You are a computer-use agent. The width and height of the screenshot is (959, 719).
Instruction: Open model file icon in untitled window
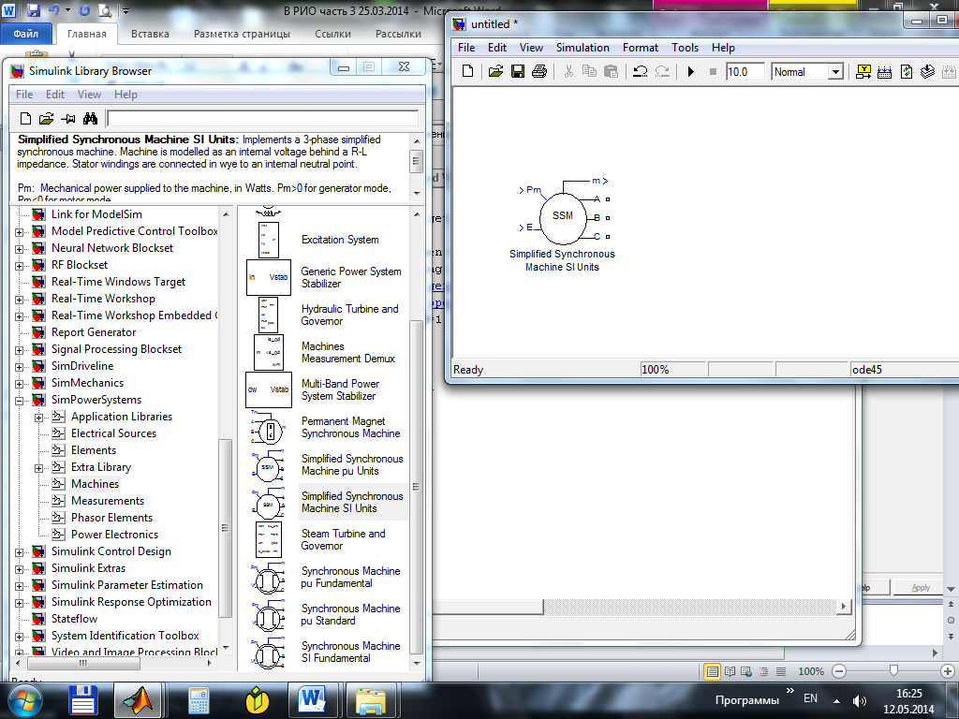point(496,71)
